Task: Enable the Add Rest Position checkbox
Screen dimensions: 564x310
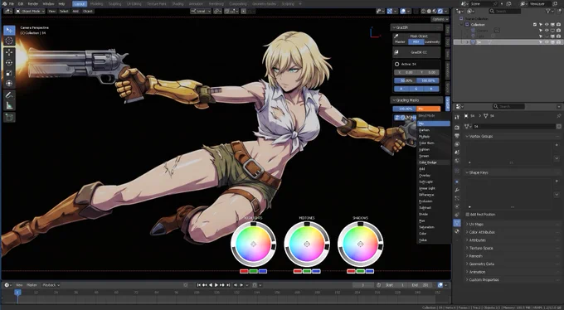Action: (x=468, y=215)
